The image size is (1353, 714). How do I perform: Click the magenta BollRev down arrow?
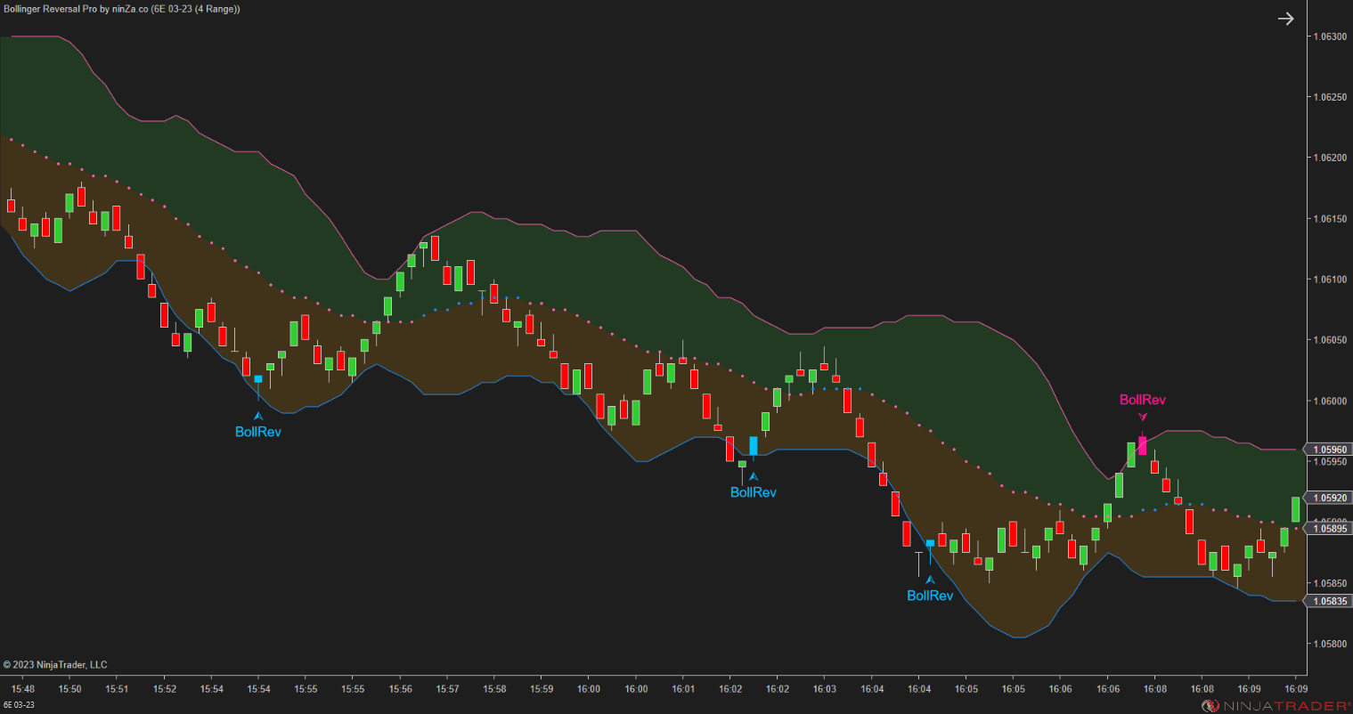pos(1143,417)
